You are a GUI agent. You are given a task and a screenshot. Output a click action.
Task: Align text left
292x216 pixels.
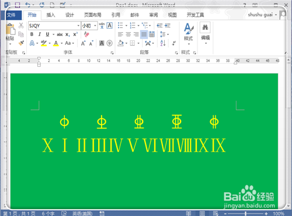(120, 34)
